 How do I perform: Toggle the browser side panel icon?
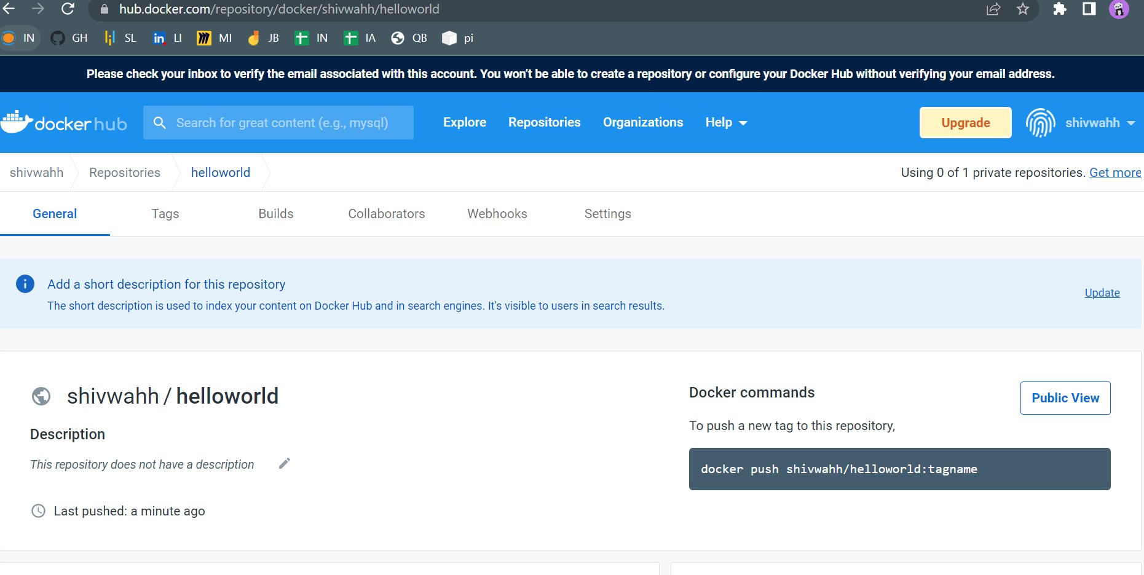[x=1089, y=9]
